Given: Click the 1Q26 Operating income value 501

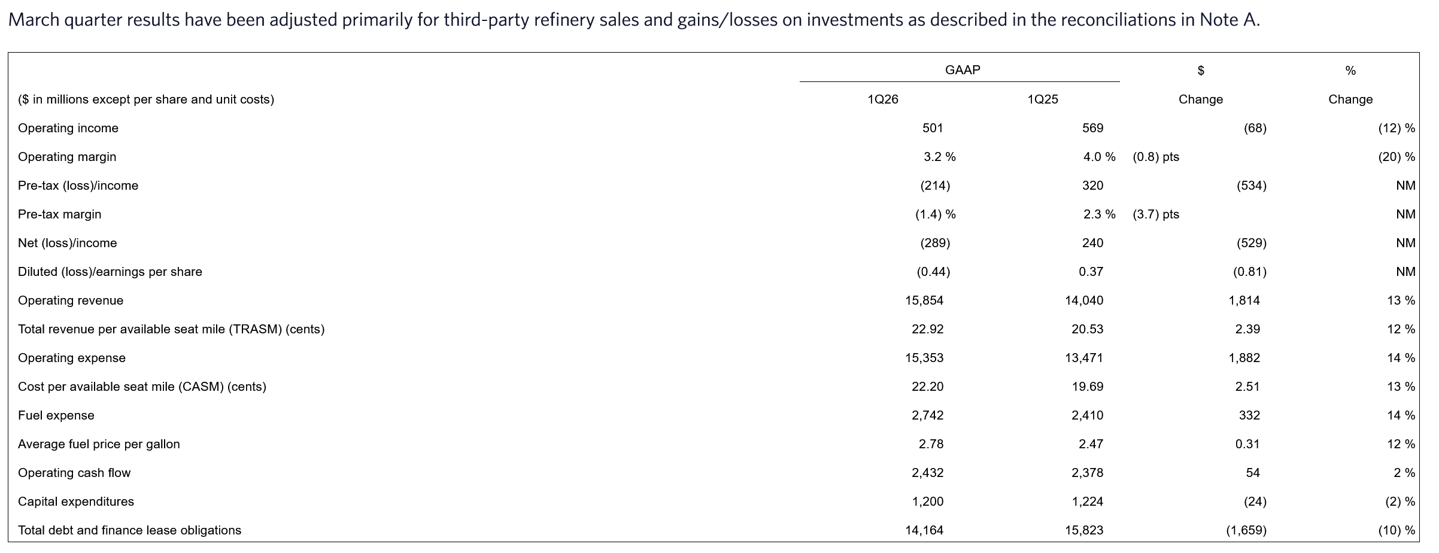Looking at the screenshot, I should [933, 128].
